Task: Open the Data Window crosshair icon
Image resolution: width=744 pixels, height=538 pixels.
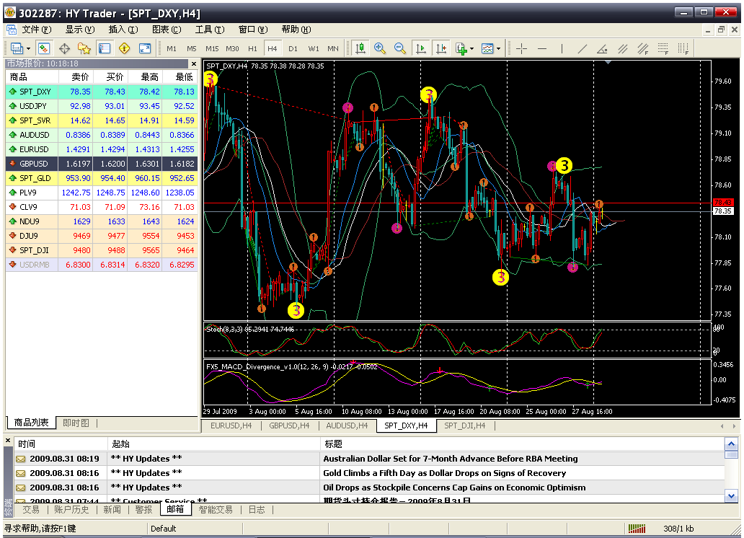Action: pos(65,48)
